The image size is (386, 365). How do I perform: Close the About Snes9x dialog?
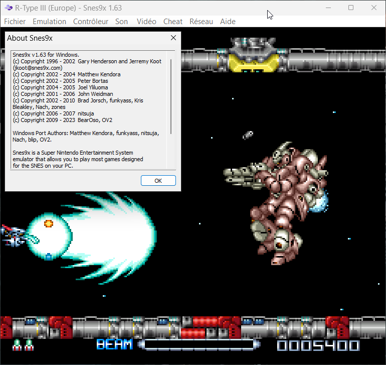173,38
